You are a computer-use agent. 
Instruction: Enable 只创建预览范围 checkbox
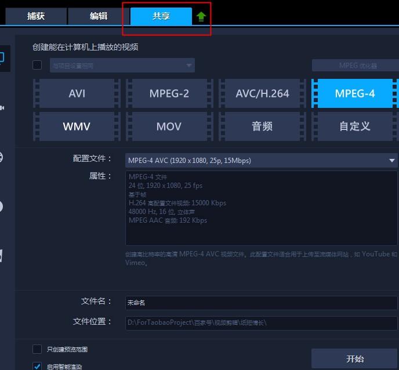coord(37,349)
